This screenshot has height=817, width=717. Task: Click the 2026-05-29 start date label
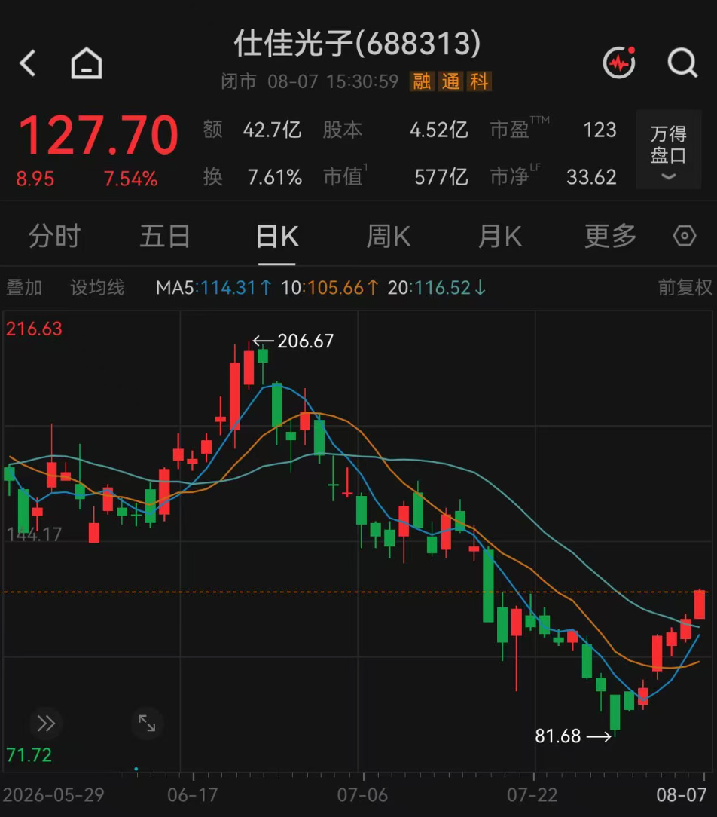(x=53, y=795)
